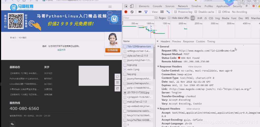Filter requests by Media
This screenshot has width=260, height=127.
[226, 18]
